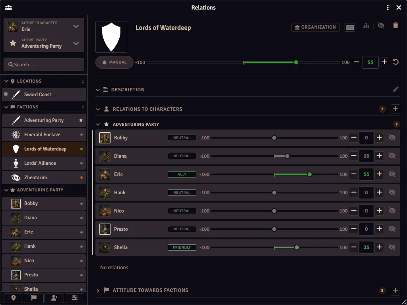
Task: Increase Bobby's relation value
Action: click(x=379, y=138)
